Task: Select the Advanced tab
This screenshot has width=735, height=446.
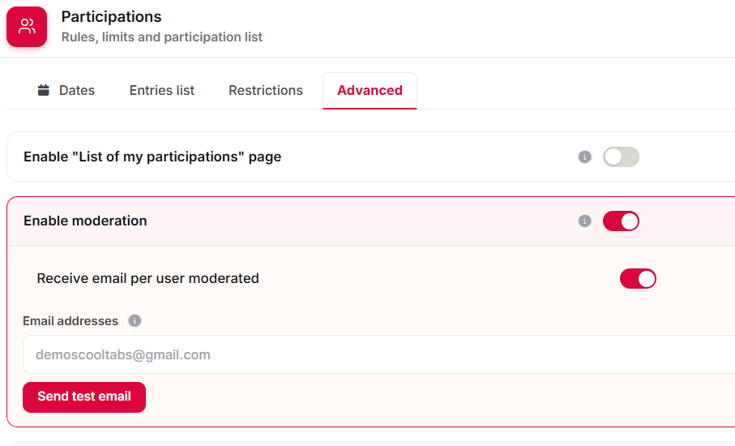Action: click(370, 91)
